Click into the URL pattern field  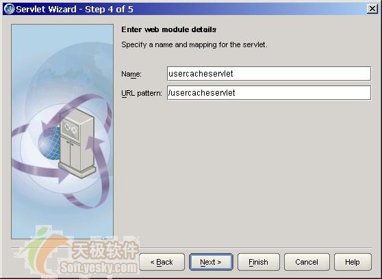[269, 93]
